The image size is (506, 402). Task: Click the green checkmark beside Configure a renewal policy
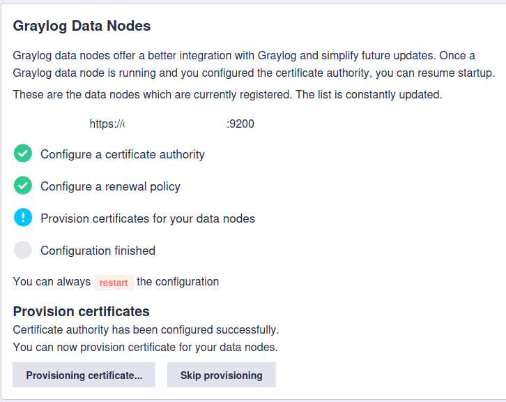pos(23,186)
